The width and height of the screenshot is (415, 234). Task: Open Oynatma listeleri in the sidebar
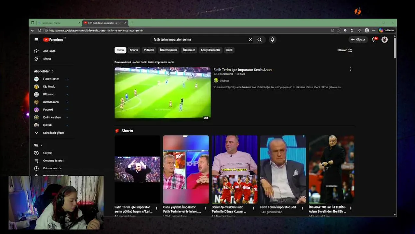53,161
